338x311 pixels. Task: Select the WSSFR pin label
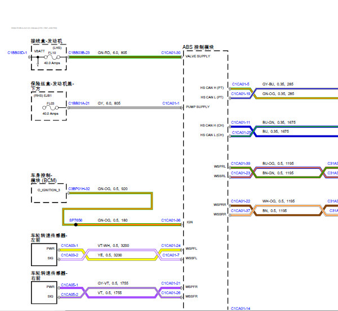point(192,296)
